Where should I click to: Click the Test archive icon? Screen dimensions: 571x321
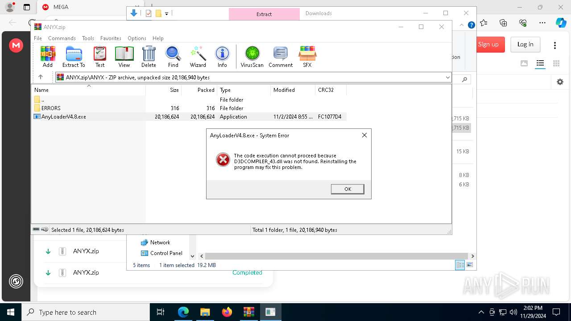pyautogui.click(x=100, y=57)
